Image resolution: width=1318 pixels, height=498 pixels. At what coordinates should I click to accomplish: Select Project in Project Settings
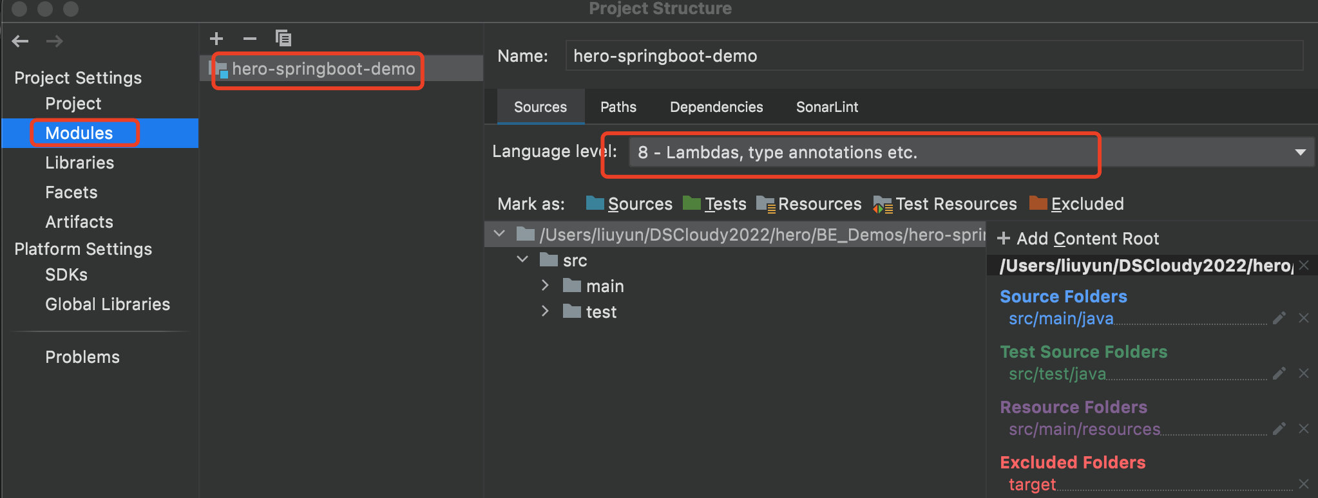[x=73, y=104]
